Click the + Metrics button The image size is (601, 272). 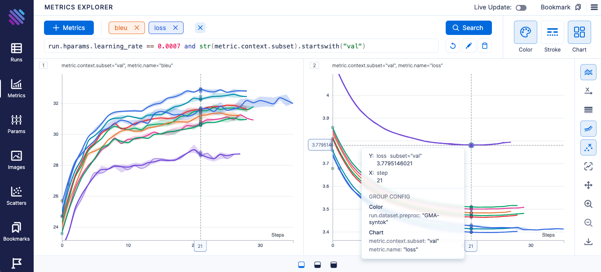click(x=69, y=28)
